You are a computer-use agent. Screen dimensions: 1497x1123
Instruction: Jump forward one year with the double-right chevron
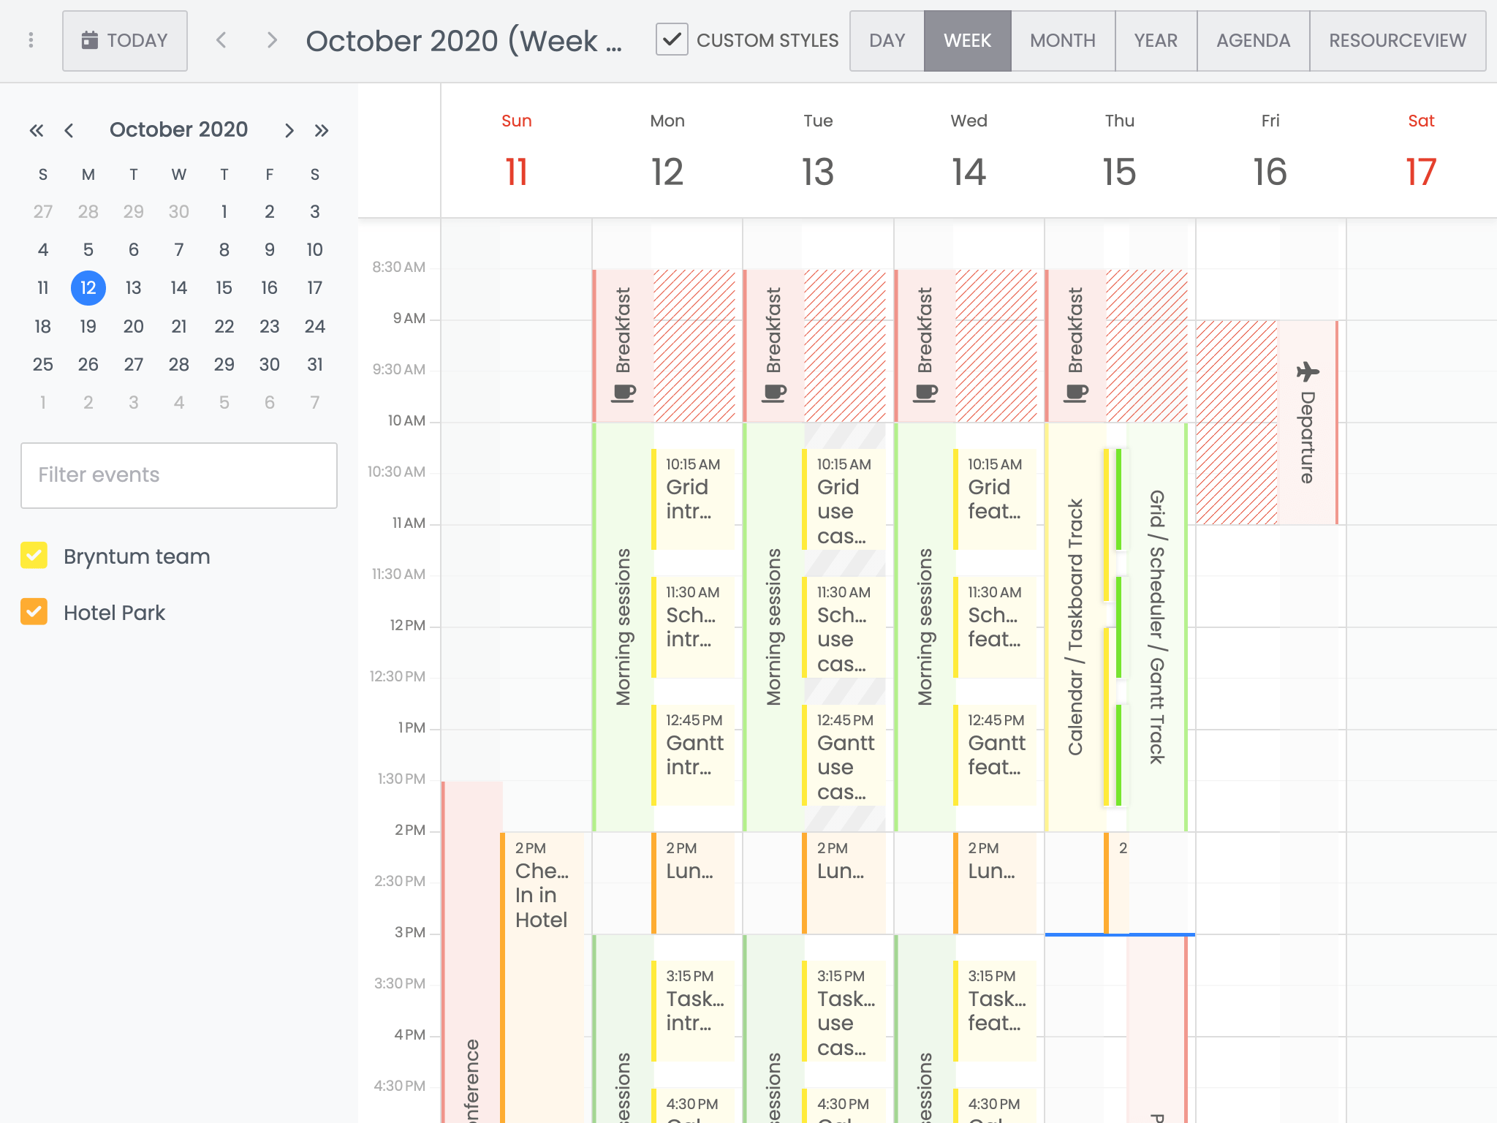(x=322, y=129)
